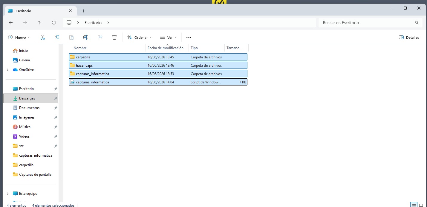Expand Este equipo in sidebar
The image size is (427, 207).
coord(8,194)
